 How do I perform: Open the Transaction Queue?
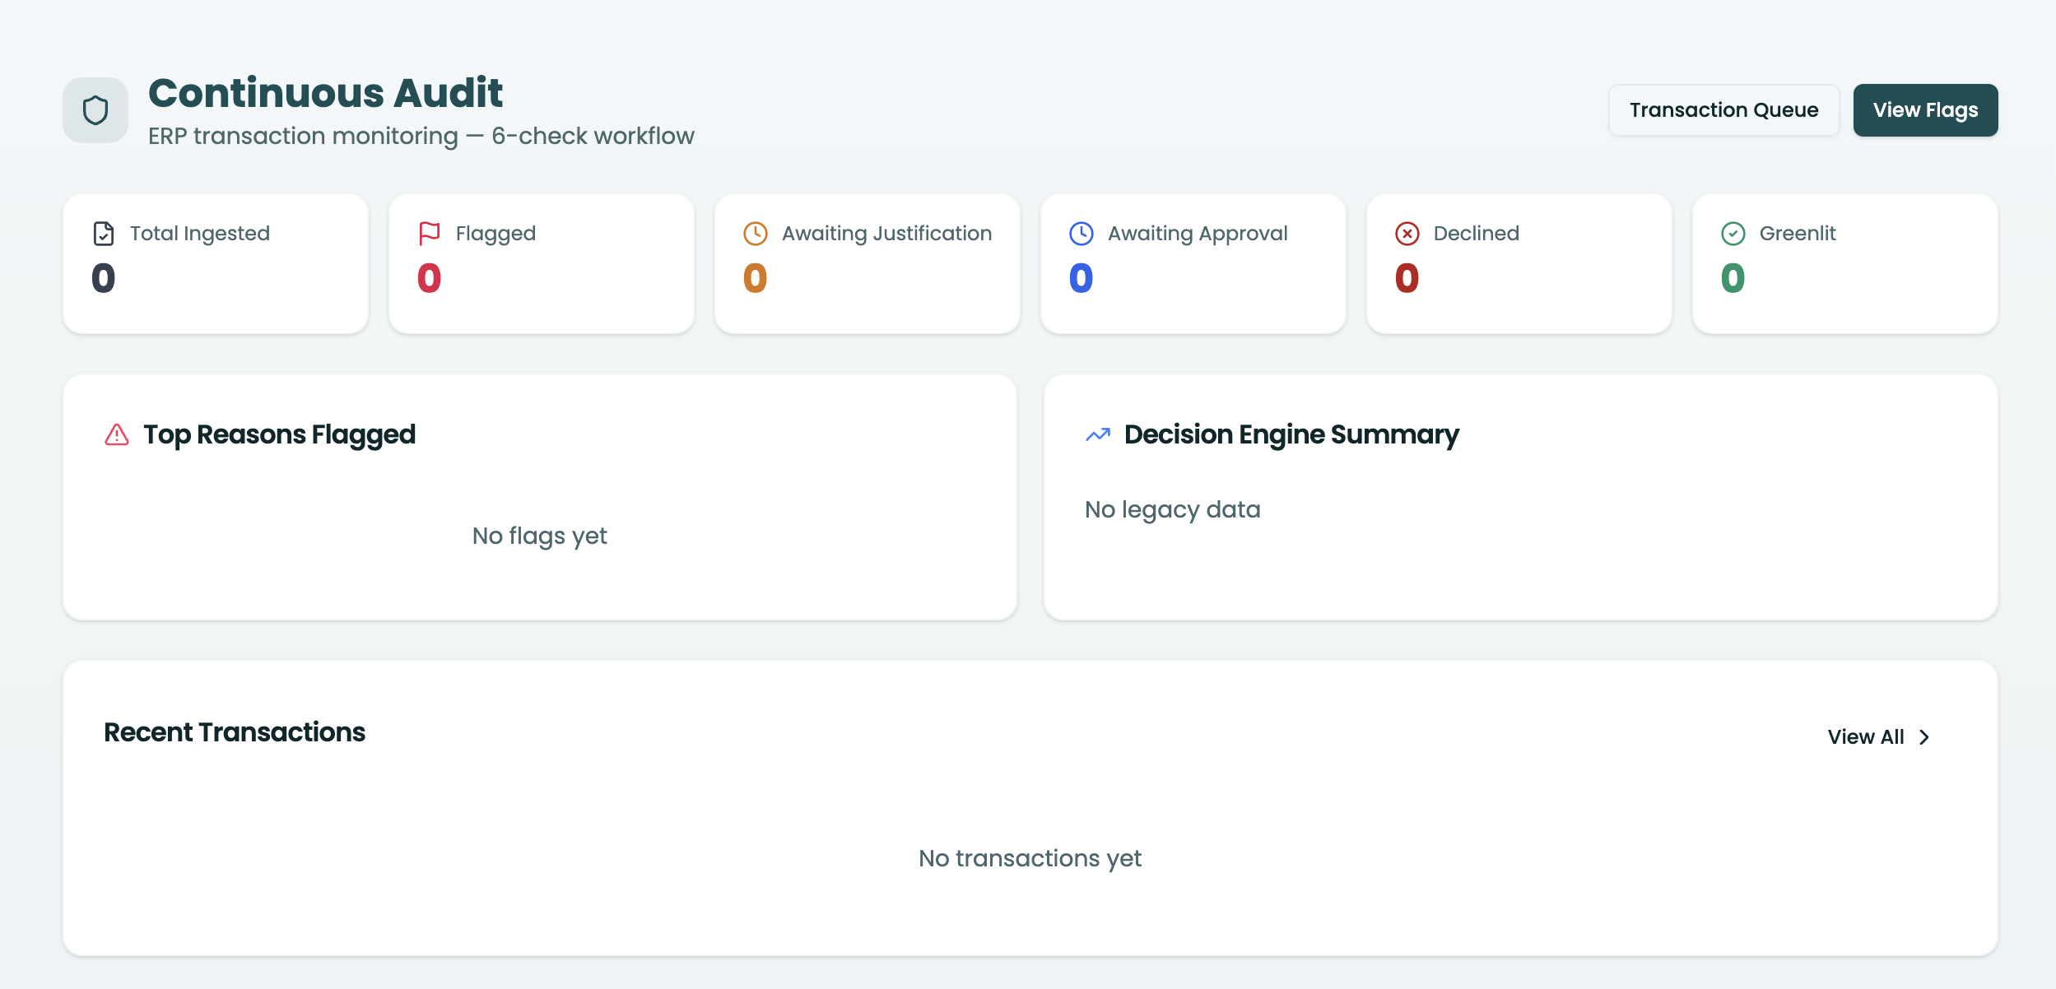tap(1724, 110)
